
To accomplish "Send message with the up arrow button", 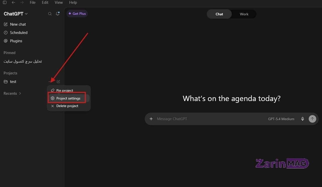I will (312, 119).
